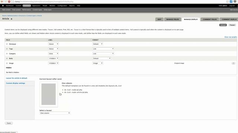
Task: Switch to Comment Display tab
Action: 229,19
